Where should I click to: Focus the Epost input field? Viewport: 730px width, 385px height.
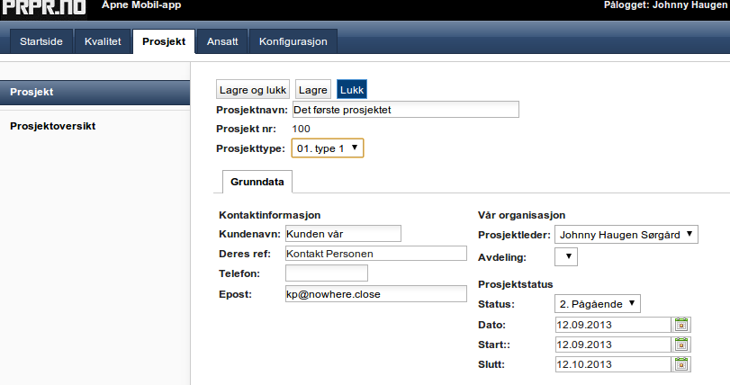pos(375,294)
